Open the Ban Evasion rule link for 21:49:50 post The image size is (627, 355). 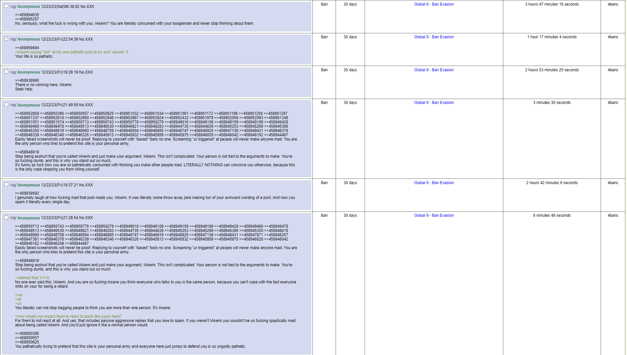(434, 103)
